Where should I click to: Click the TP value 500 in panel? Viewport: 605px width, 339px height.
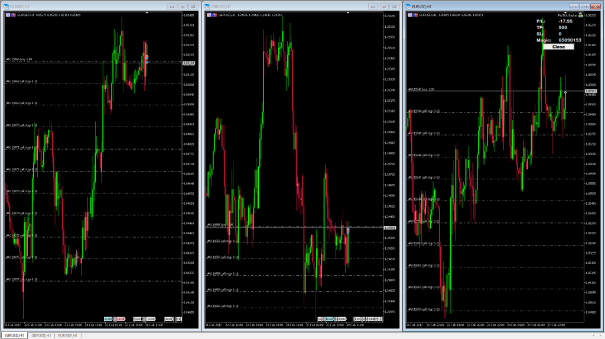(563, 27)
